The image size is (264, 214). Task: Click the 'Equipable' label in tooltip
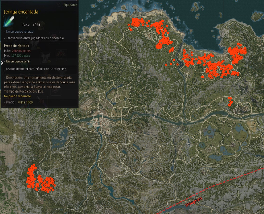(x=70, y=5)
